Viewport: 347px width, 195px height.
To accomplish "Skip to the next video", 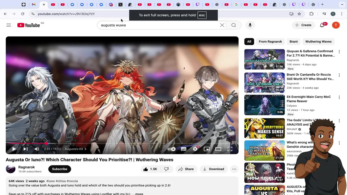I will (x=25, y=149).
